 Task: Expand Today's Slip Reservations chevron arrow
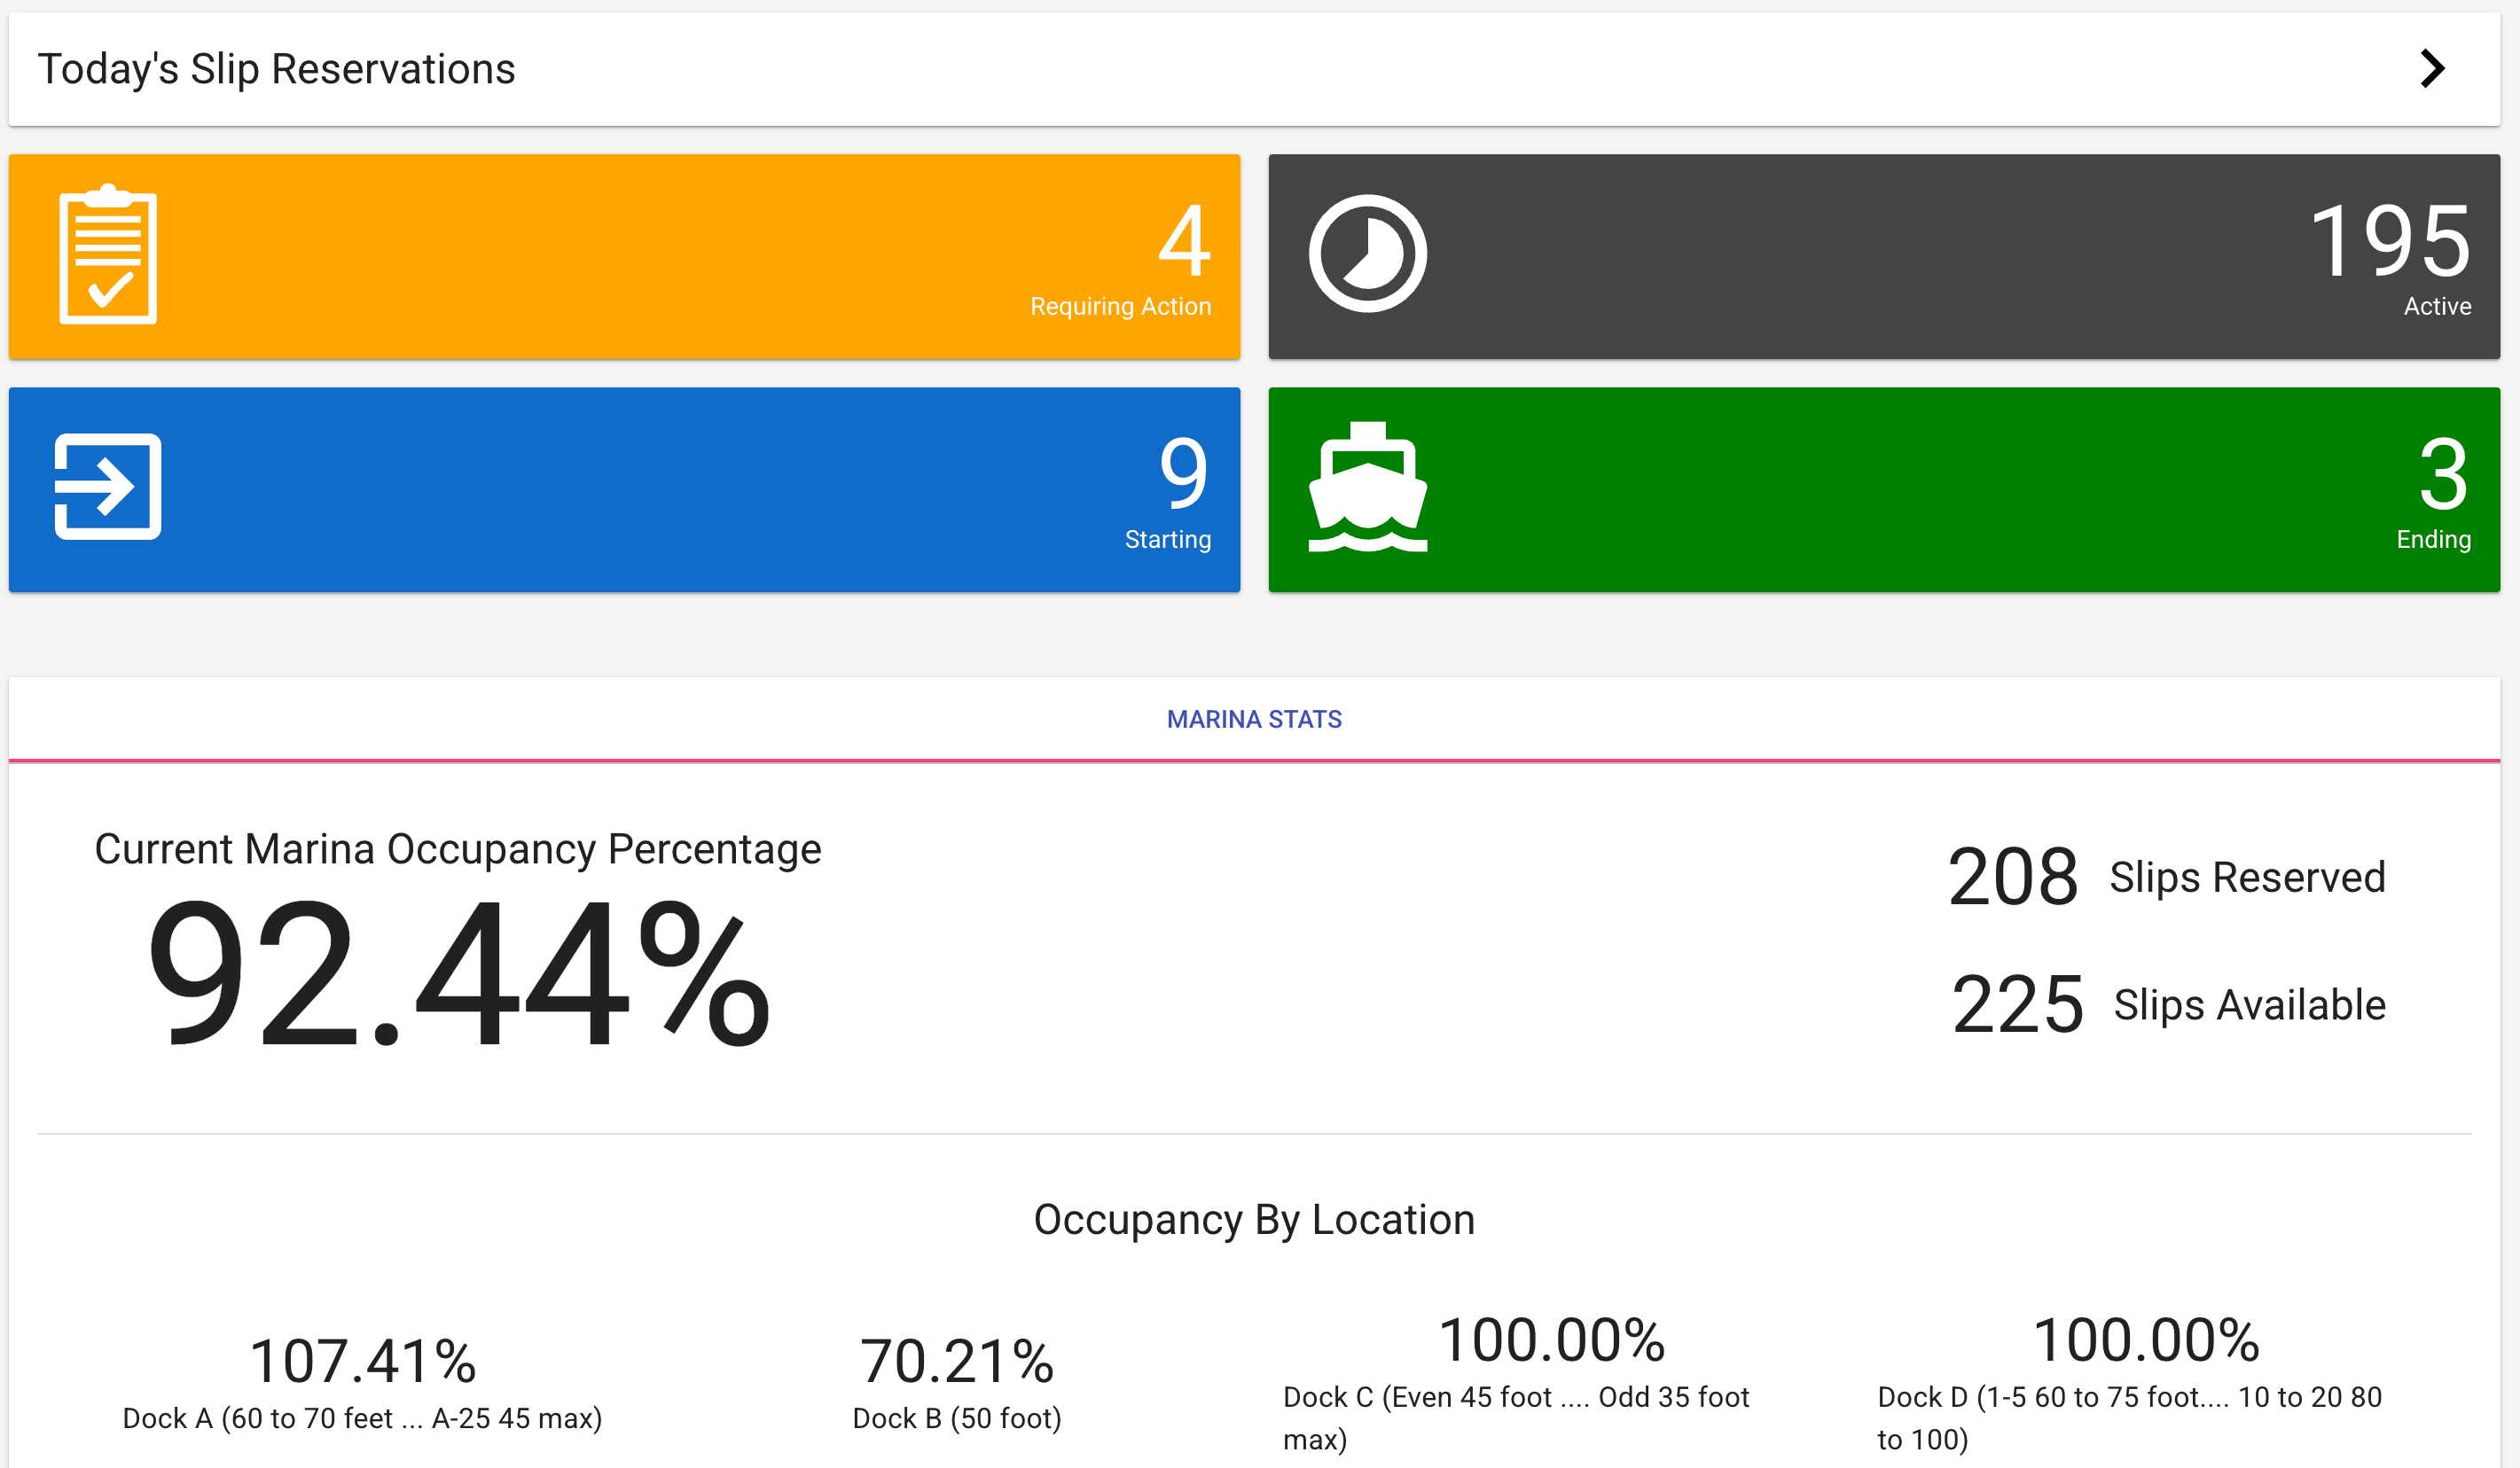pos(2432,69)
